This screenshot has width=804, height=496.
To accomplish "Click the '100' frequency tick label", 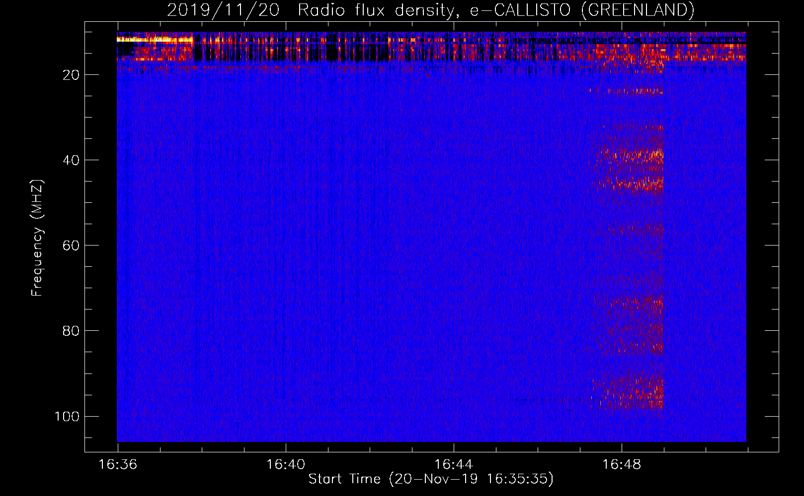I will (x=67, y=416).
